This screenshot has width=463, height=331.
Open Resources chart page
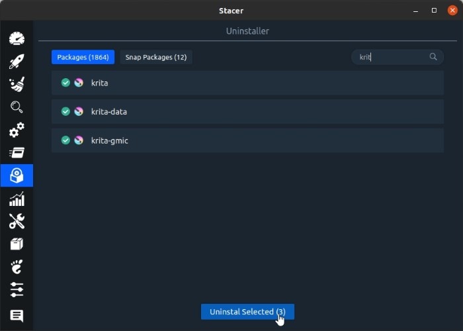pos(17,199)
